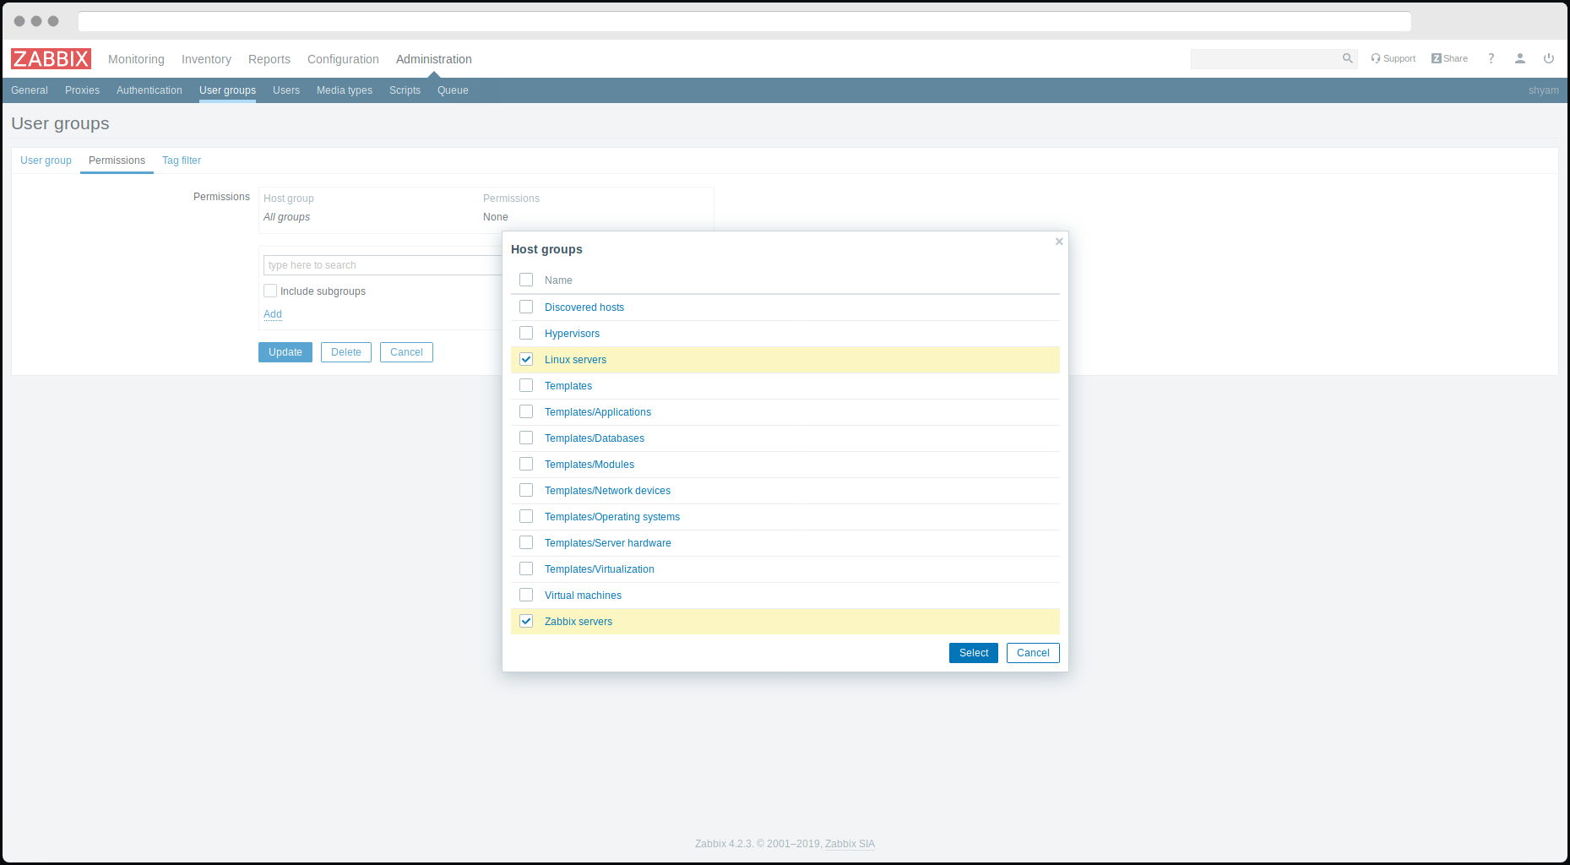Click the Delete button

346,352
